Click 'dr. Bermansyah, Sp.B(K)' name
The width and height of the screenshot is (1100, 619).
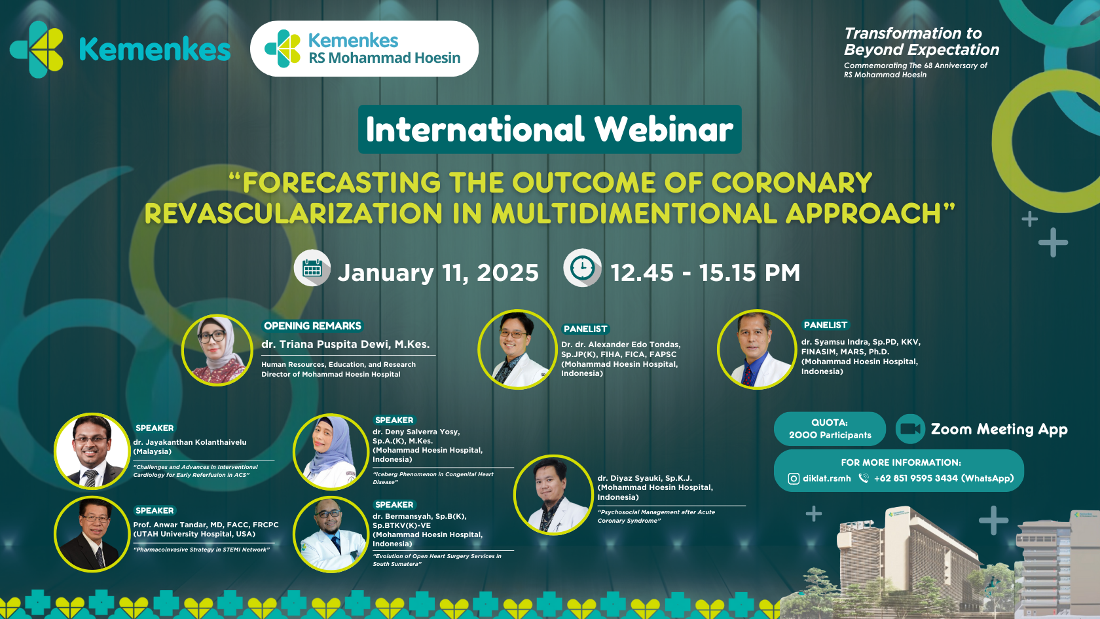(420, 516)
